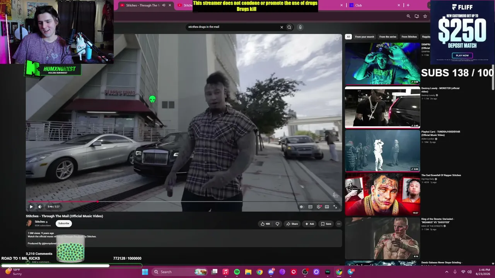
Task: Click the install app icon in address bar
Action: [x=416, y=16]
